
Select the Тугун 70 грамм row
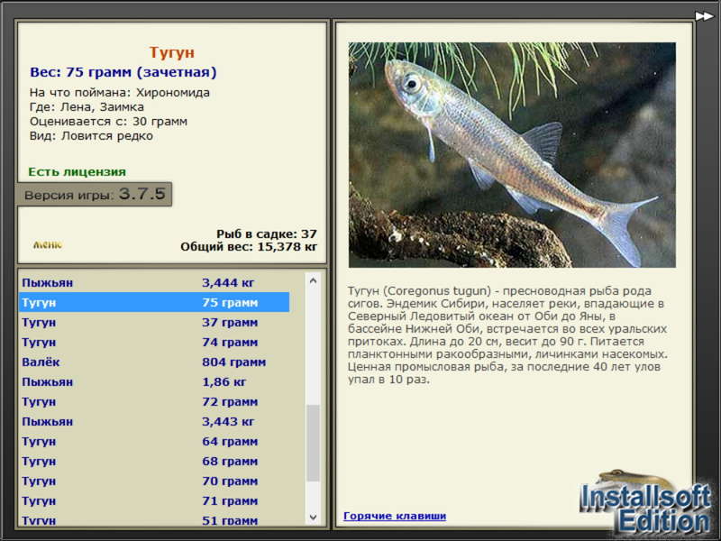154,481
